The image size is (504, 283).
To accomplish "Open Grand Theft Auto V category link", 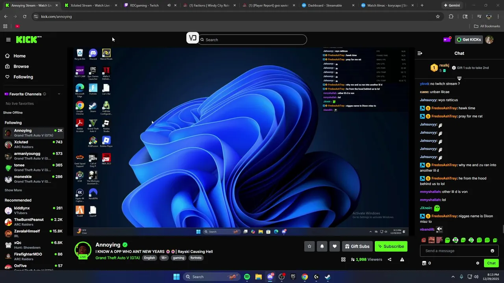I will tap(117, 258).
